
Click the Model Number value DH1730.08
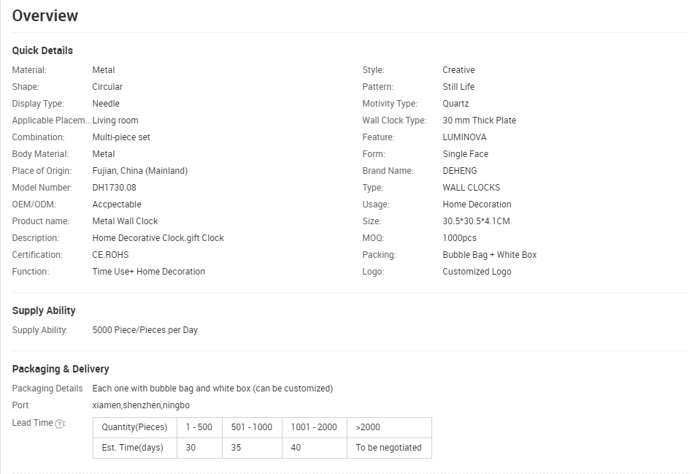[115, 188]
